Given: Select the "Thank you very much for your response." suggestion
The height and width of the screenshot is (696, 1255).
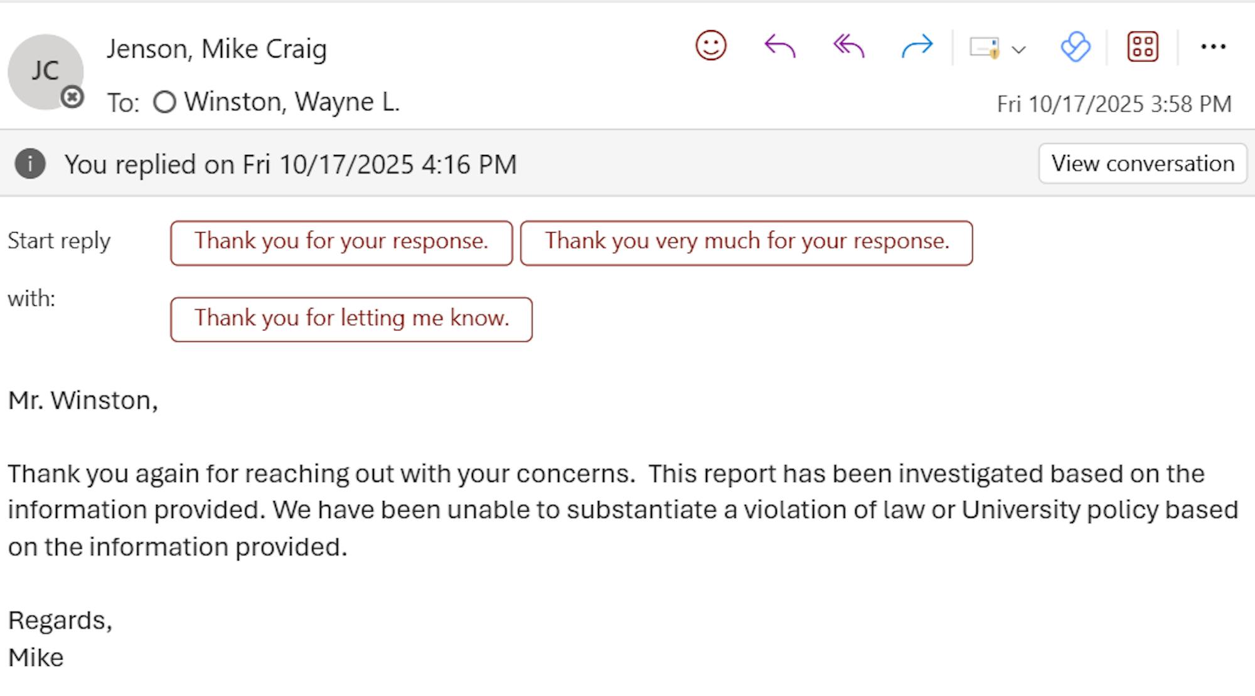Looking at the screenshot, I should [746, 243].
